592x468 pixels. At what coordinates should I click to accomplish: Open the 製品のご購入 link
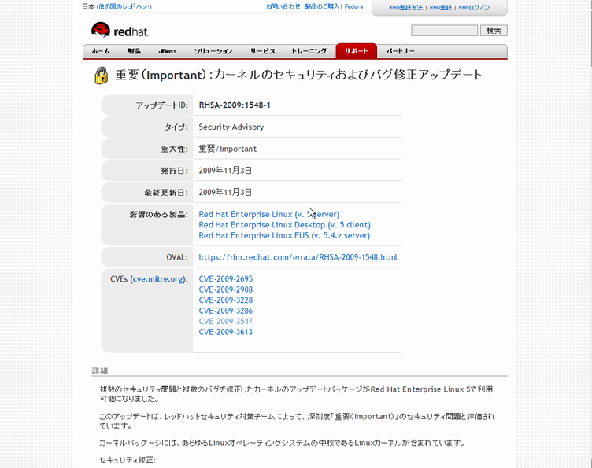(322, 6)
